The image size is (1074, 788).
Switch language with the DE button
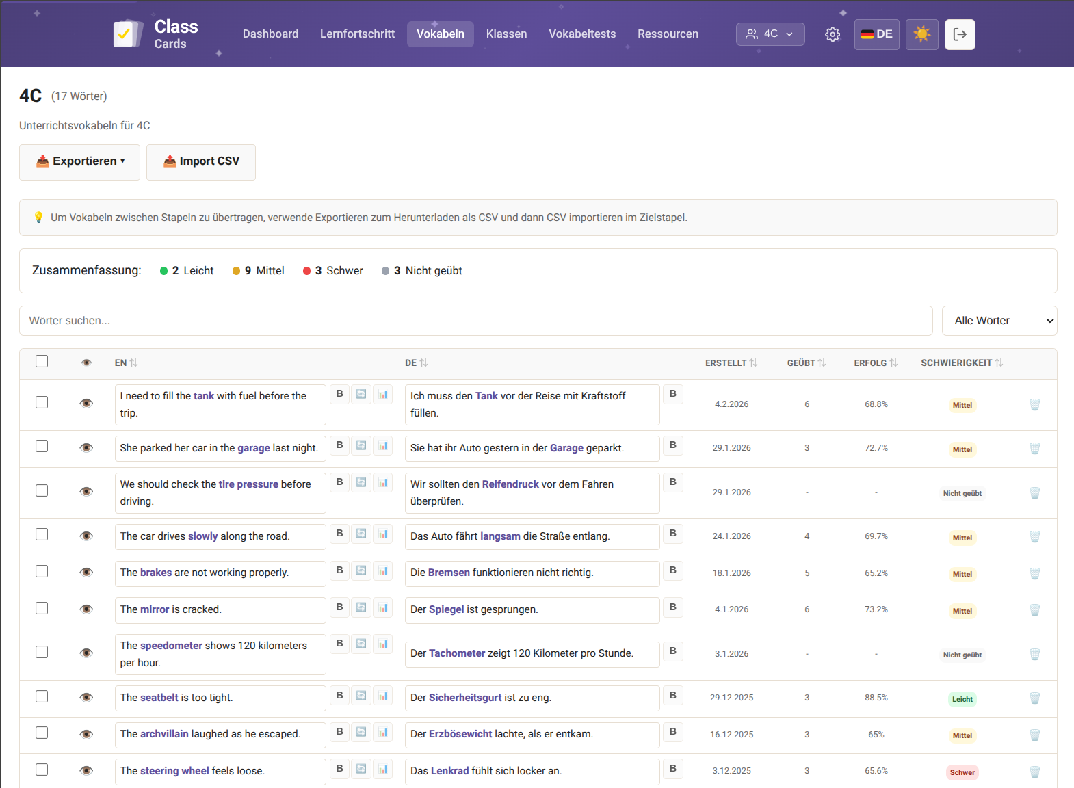pyautogui.click(x=876, y=34)
